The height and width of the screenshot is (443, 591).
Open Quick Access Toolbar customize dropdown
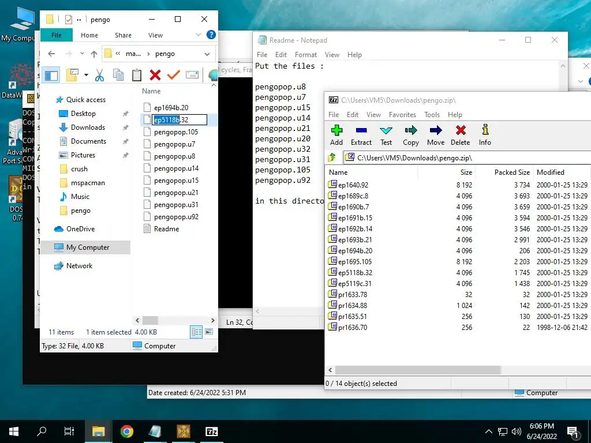[x=78, y=20]
